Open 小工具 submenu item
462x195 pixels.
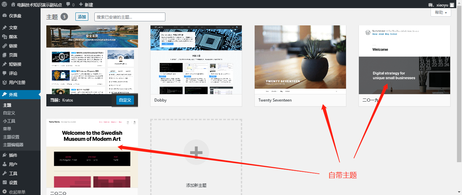[9, 121]
